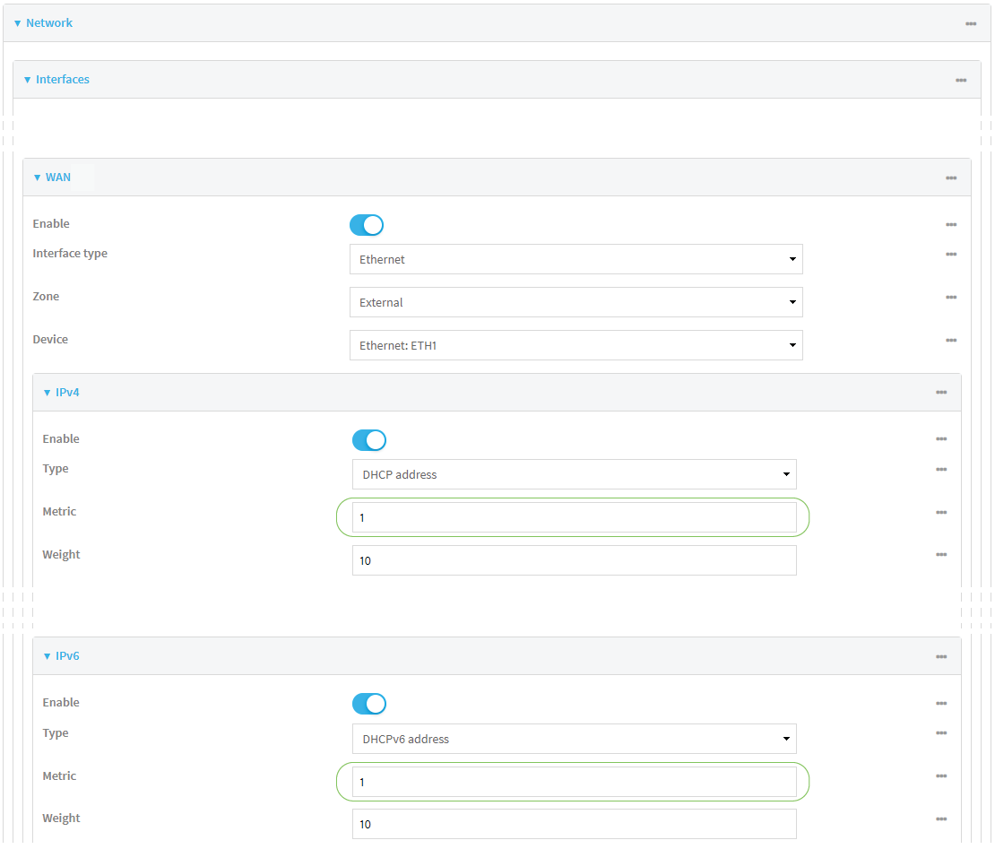Toggle the WAN interface Enable switch

click(367, 225)
